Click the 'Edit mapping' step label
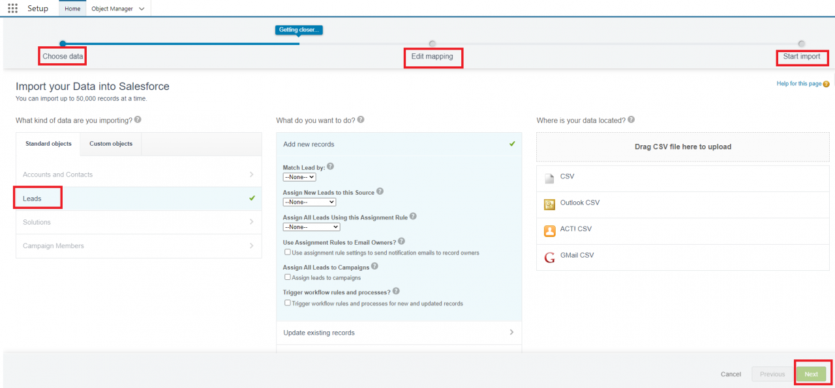The height and width of the screenshot is (388, 835). 432,57
